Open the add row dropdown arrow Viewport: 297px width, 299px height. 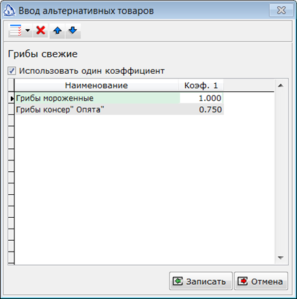tap(28, 30)
